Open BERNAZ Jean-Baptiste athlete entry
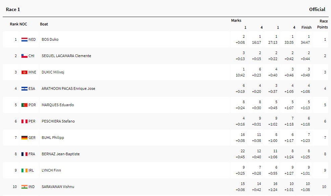Viewport: 331px width, 196px height. [60, 154]
